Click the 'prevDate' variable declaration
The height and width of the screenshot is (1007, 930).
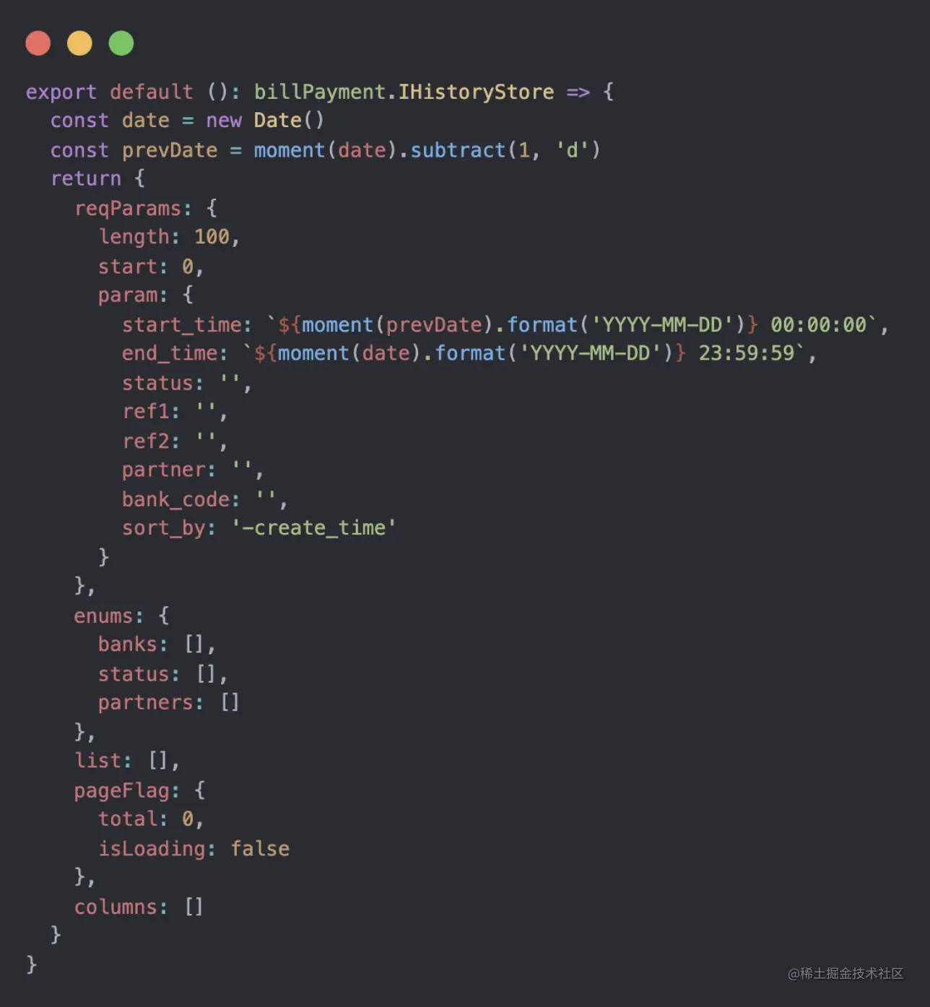pyautogui.click(x=170, y=150)
